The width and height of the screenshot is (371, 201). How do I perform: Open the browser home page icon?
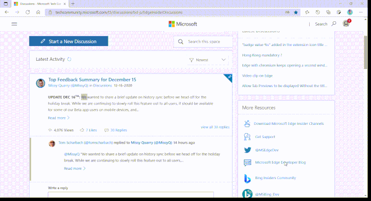click(38, 12)
